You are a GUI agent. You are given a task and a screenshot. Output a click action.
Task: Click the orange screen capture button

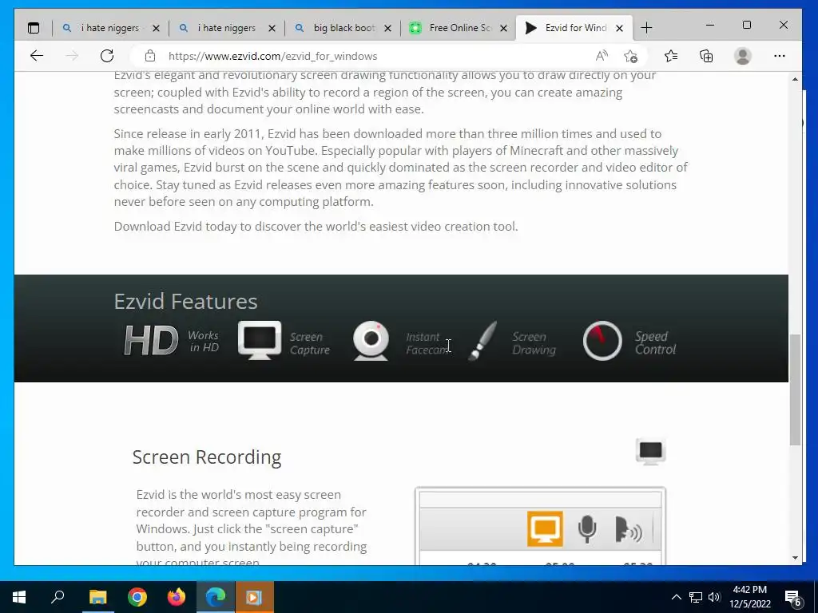545,529
